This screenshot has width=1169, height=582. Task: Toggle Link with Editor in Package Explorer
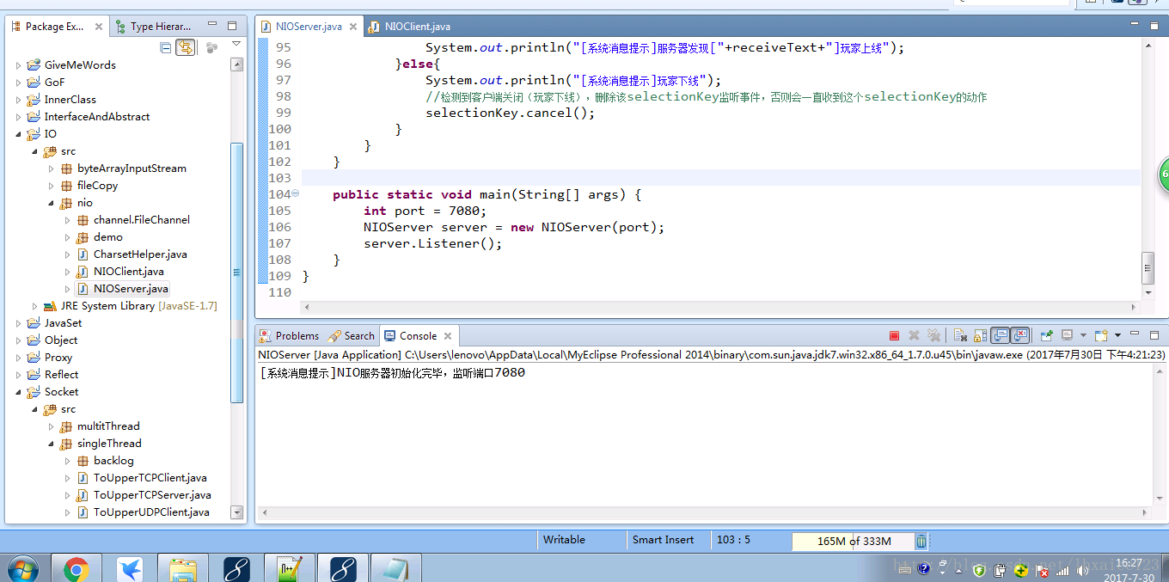pos(185,47)
